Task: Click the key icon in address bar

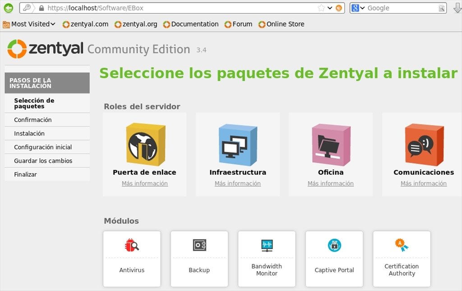Action: point(27,8)
